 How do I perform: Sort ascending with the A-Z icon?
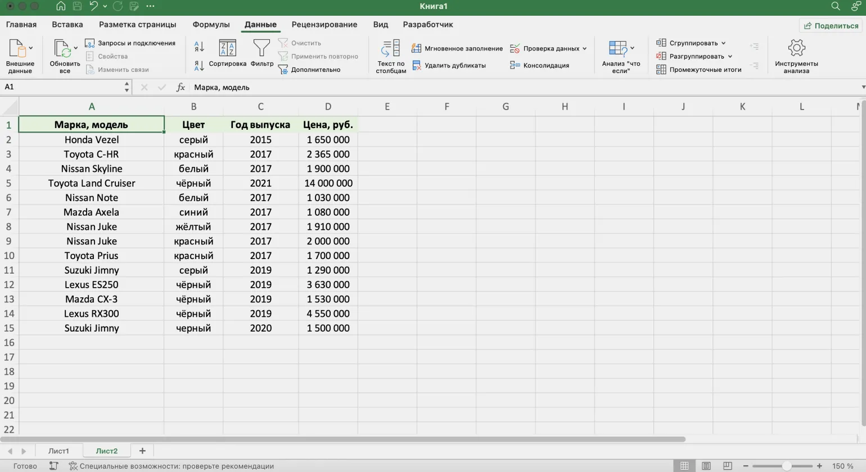pos(199,47)
